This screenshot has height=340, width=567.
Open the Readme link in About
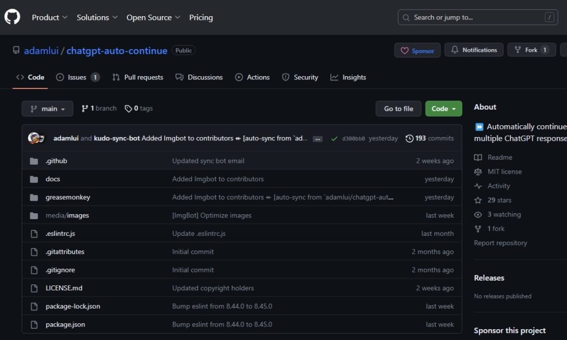[x=493, y=157]
